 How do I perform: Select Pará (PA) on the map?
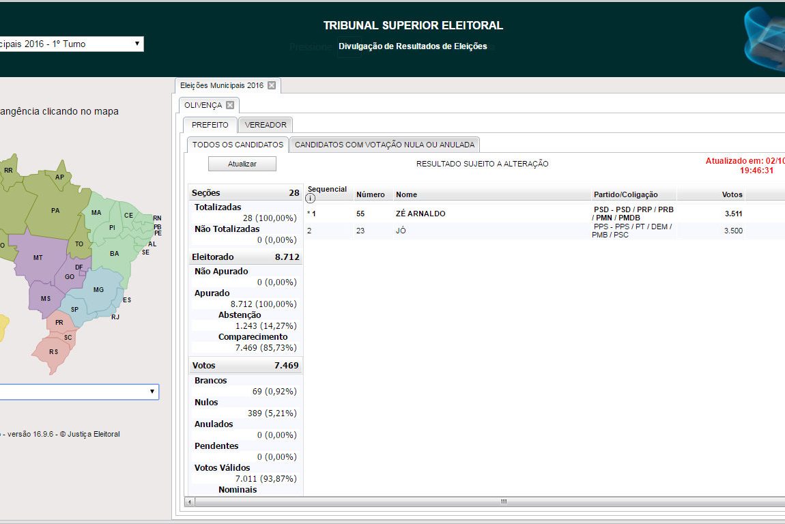click(55, 211)
